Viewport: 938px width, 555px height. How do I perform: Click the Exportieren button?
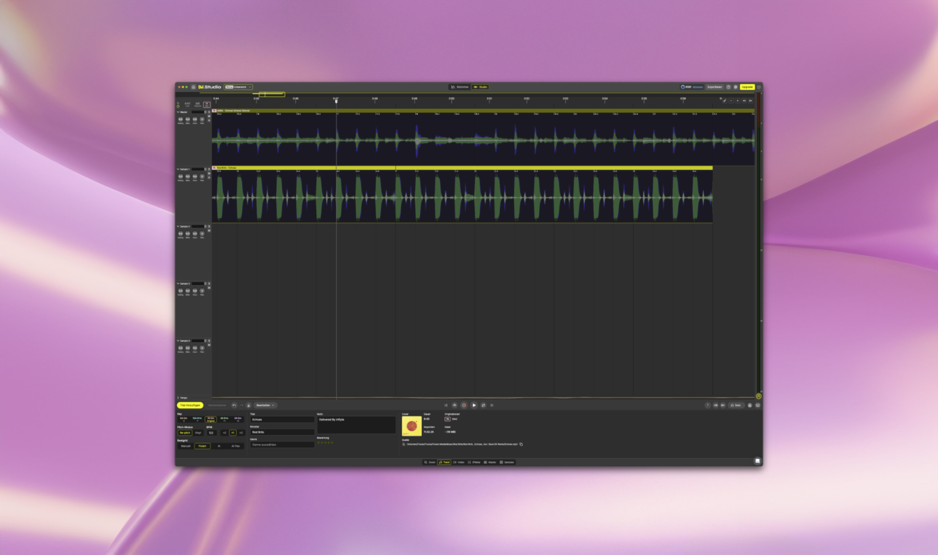tap(715, 87)
